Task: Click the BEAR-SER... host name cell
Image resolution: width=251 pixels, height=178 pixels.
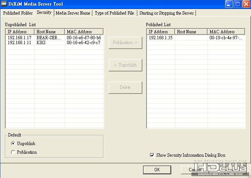Action: 49,38
